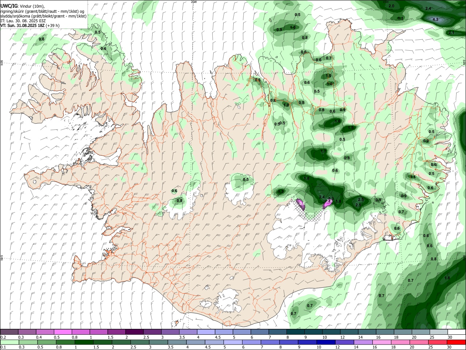This screenshot has height=350, width=466.
Task: Pick the darkest purple swatch in the top legend row
Action: tap(134, 332)
